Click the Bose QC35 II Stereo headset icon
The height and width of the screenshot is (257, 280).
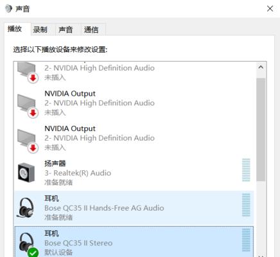[26, 244]
